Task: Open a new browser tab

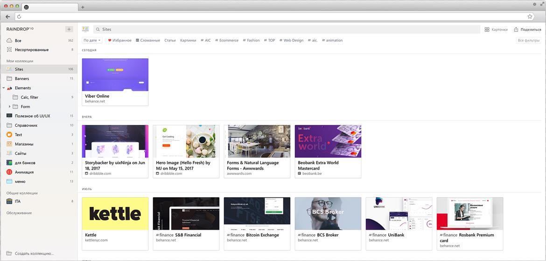Action: point(83,7)
